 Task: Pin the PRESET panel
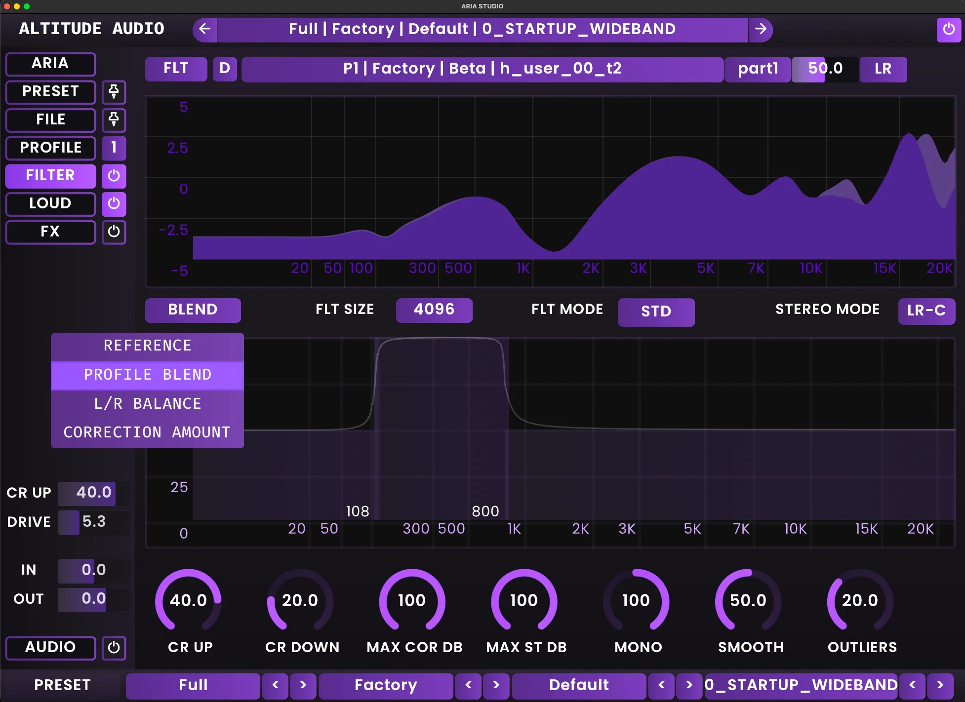point(114,92)
